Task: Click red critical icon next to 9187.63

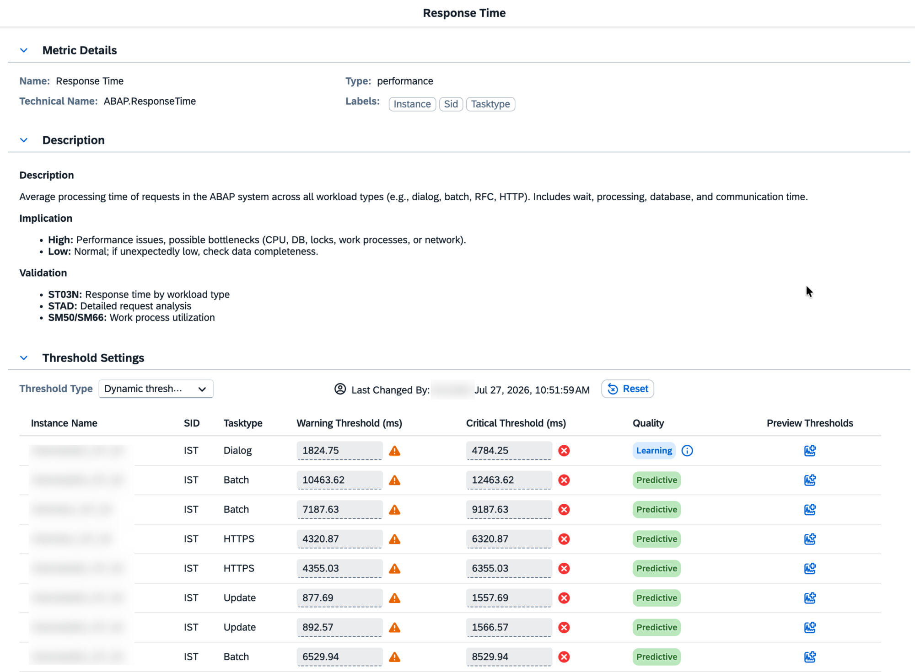Action: pyautogui.click(x=564, y=510)
